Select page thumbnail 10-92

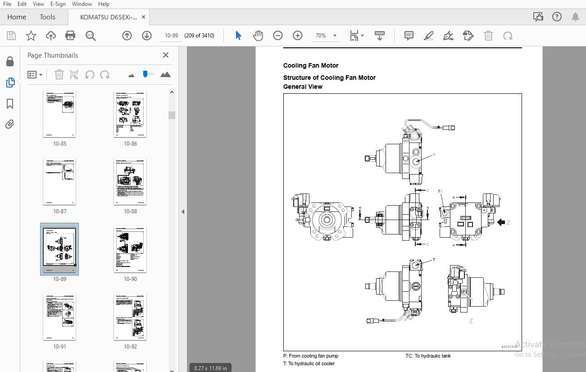(130, 317)
